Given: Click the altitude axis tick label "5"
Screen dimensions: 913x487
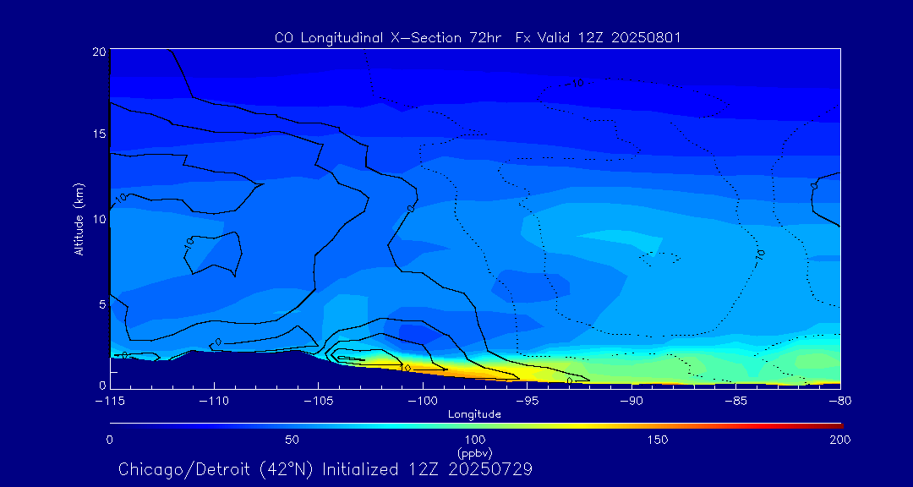Looking at the screenshot, I should (101, 304).
